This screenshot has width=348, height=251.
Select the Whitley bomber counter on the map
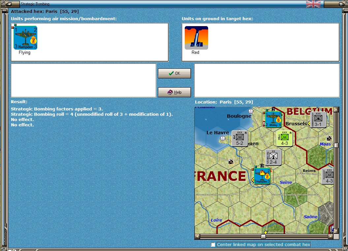pyautogui.click(x=273, y=119)
